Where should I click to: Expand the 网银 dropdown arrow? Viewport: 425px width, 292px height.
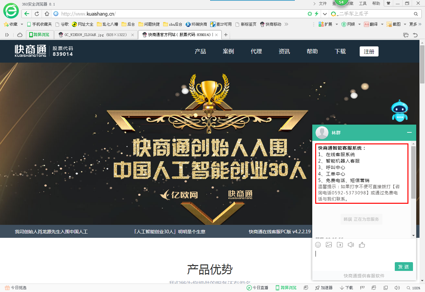click(x=359, y=24)
